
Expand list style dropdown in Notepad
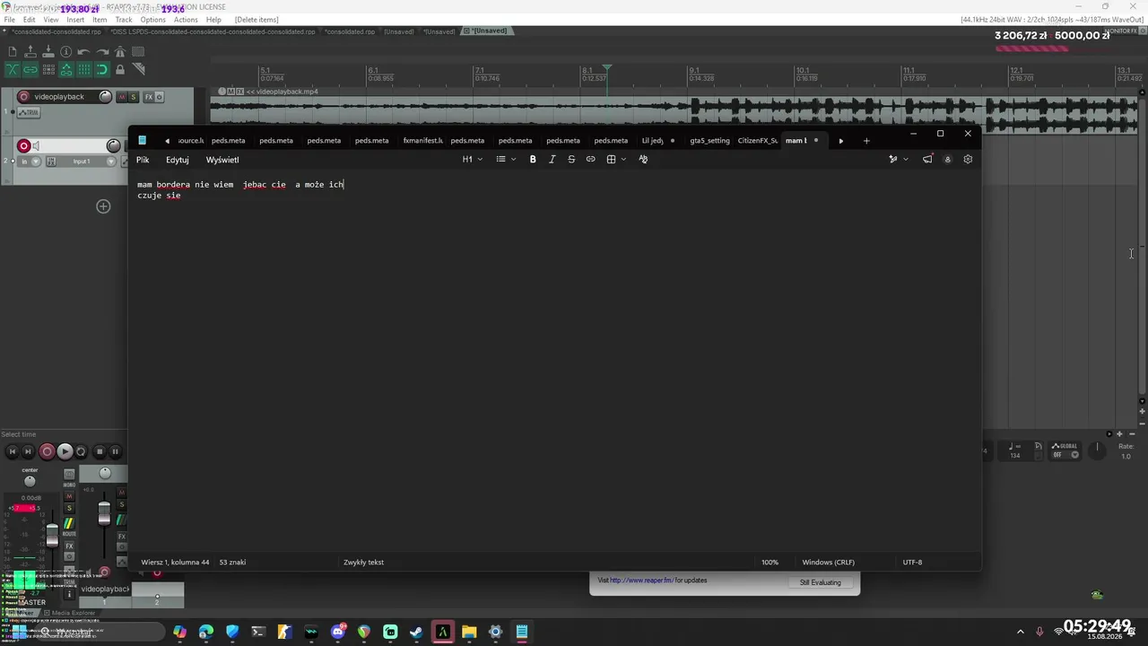(x=506, y=159)
